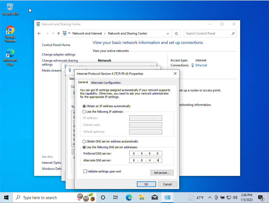Open the weather widget showing 47°F
The width and height of the screenshot is (269, 203).
pos(195,198)
